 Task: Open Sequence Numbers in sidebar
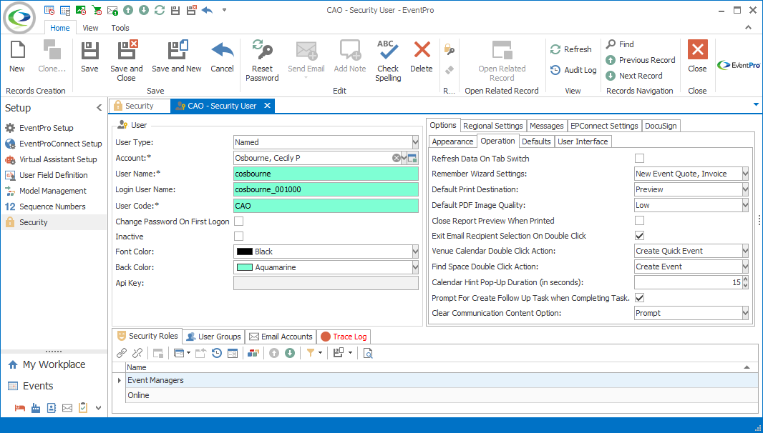point(52,206)
